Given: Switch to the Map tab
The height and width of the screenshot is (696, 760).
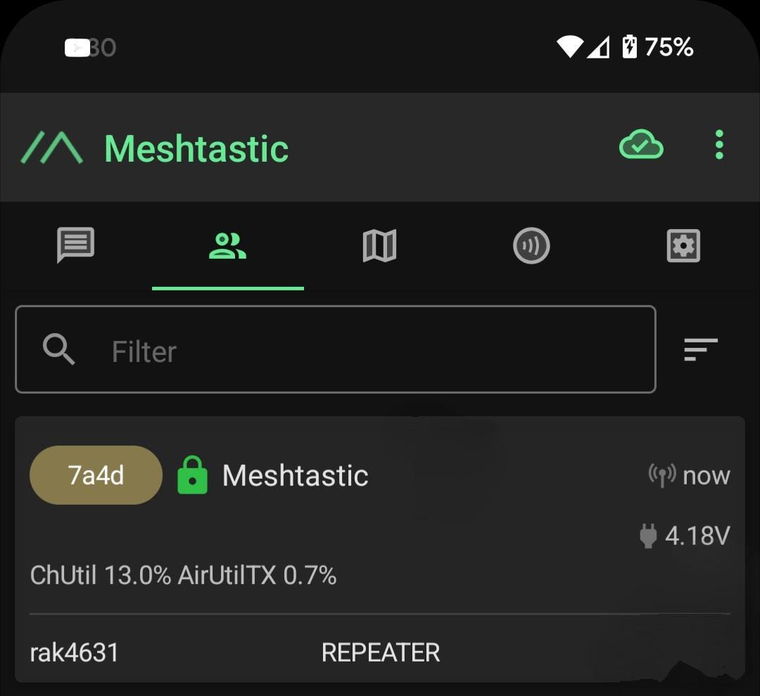Looking at the screenshot, I should (379, 246).
